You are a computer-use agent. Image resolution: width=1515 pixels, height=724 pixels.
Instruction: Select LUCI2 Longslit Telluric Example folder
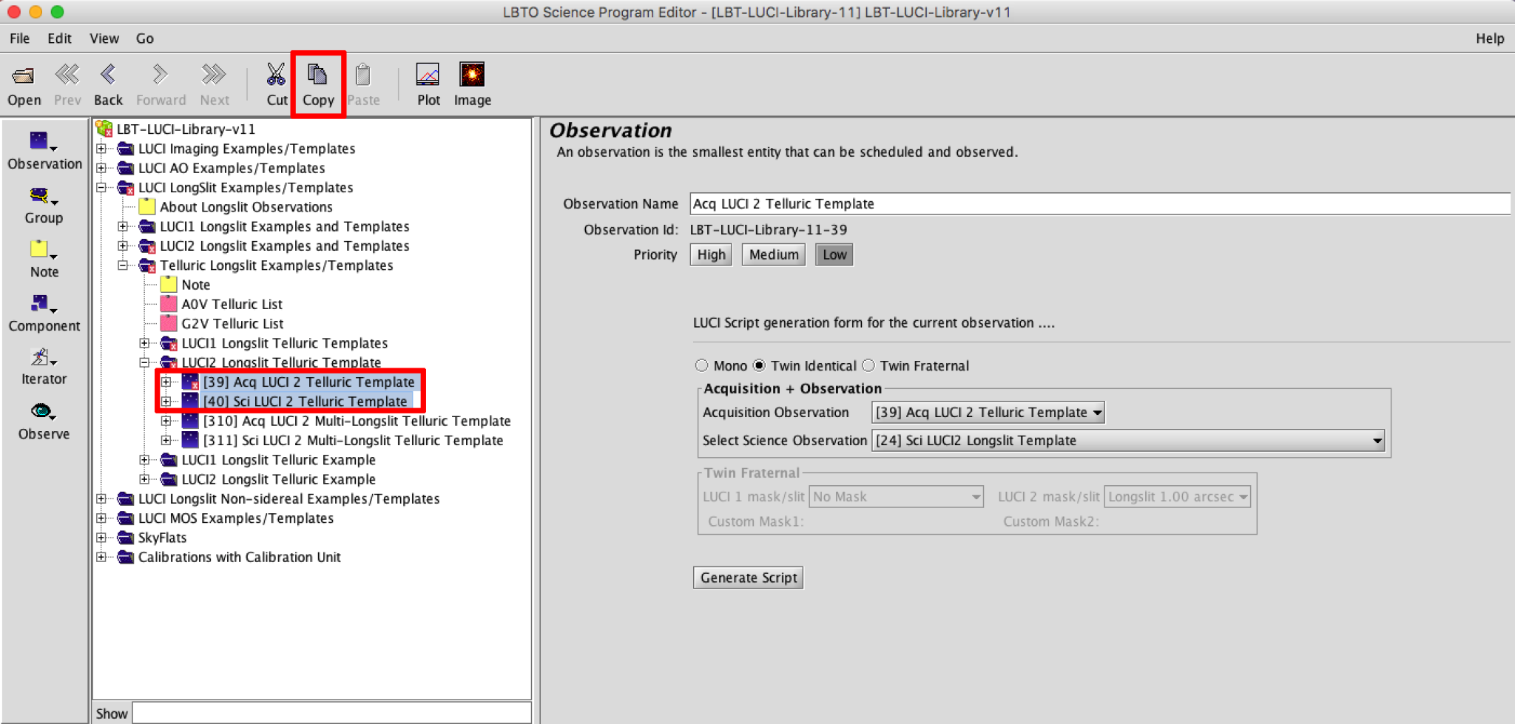tap(278, 479)
